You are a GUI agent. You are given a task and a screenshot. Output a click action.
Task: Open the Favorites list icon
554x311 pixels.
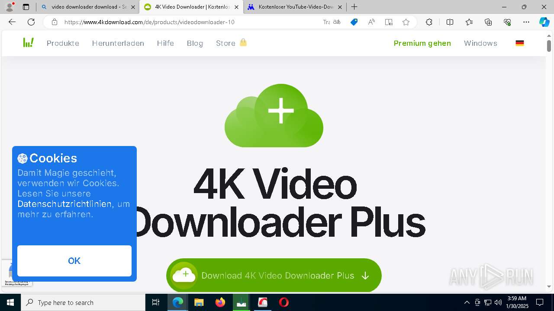pyautogui.click(x=469, y=22)
